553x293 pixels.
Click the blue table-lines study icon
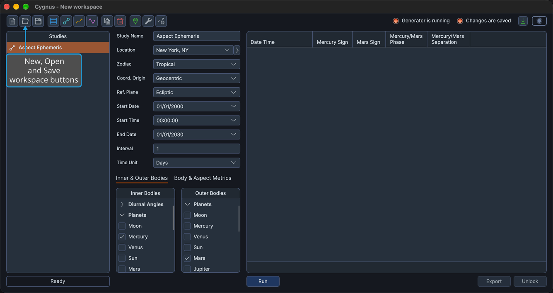(x=53, y=21)
